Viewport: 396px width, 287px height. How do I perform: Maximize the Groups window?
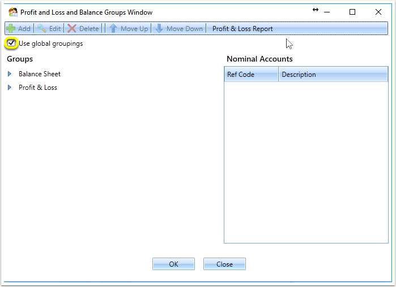(352, 12)
